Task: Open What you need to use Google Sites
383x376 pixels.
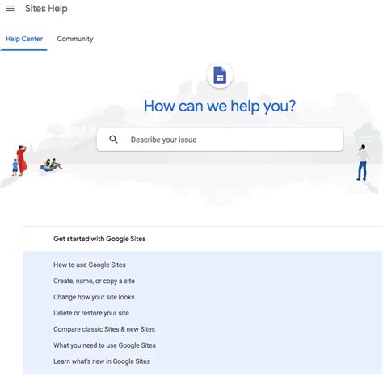Action: 104,345
